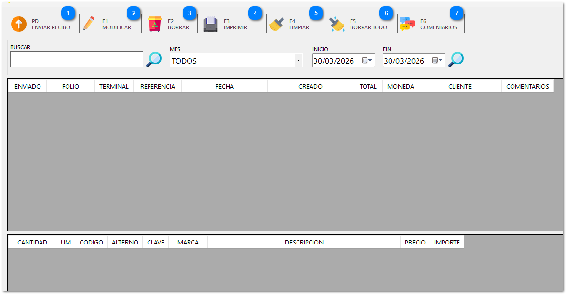
Task: Click the IMPORTE column header
Action: point(447,242)
